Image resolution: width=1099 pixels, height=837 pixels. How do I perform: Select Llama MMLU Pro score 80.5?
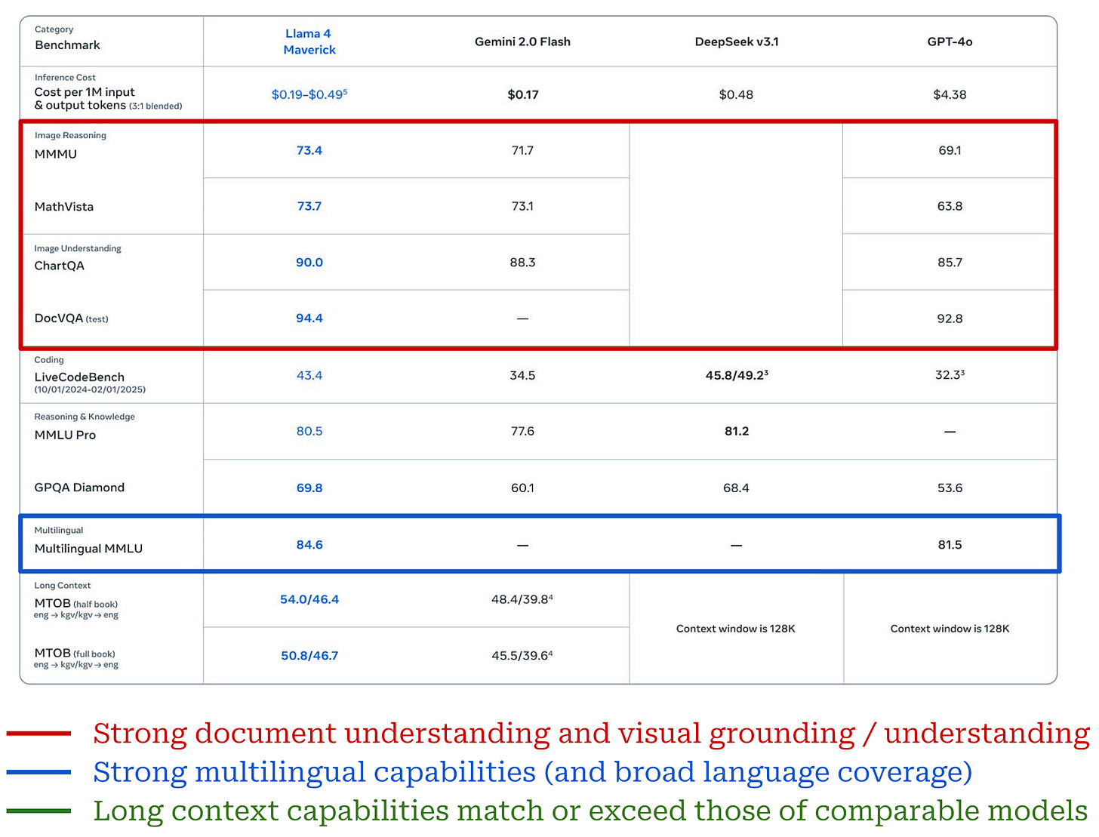point(309,431)
